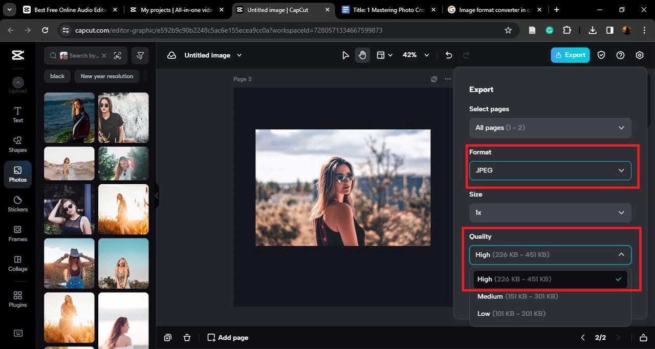Click the New year resolution tag
This screenshot has width=655, height=349.
[106, 76]
